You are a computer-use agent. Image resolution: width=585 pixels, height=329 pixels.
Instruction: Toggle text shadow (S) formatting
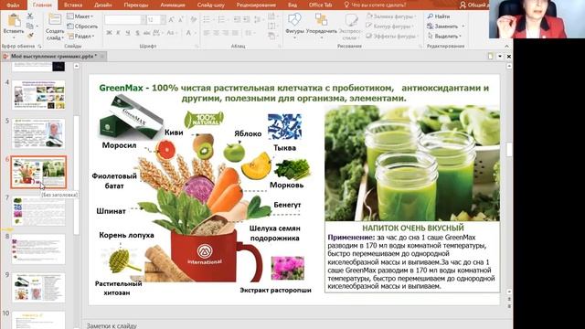click(x=137, y=33)
